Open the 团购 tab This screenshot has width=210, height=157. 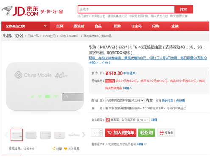(117, 26)
